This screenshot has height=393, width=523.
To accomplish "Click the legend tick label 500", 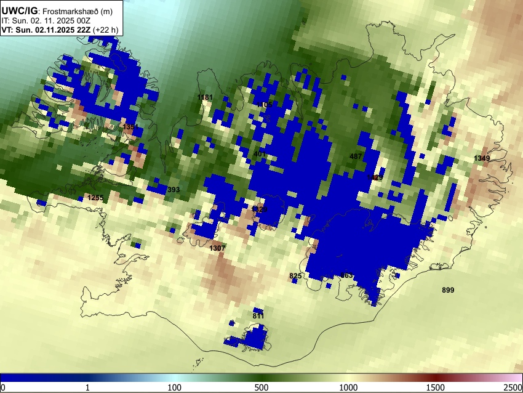I will click(x=261, y=387).
